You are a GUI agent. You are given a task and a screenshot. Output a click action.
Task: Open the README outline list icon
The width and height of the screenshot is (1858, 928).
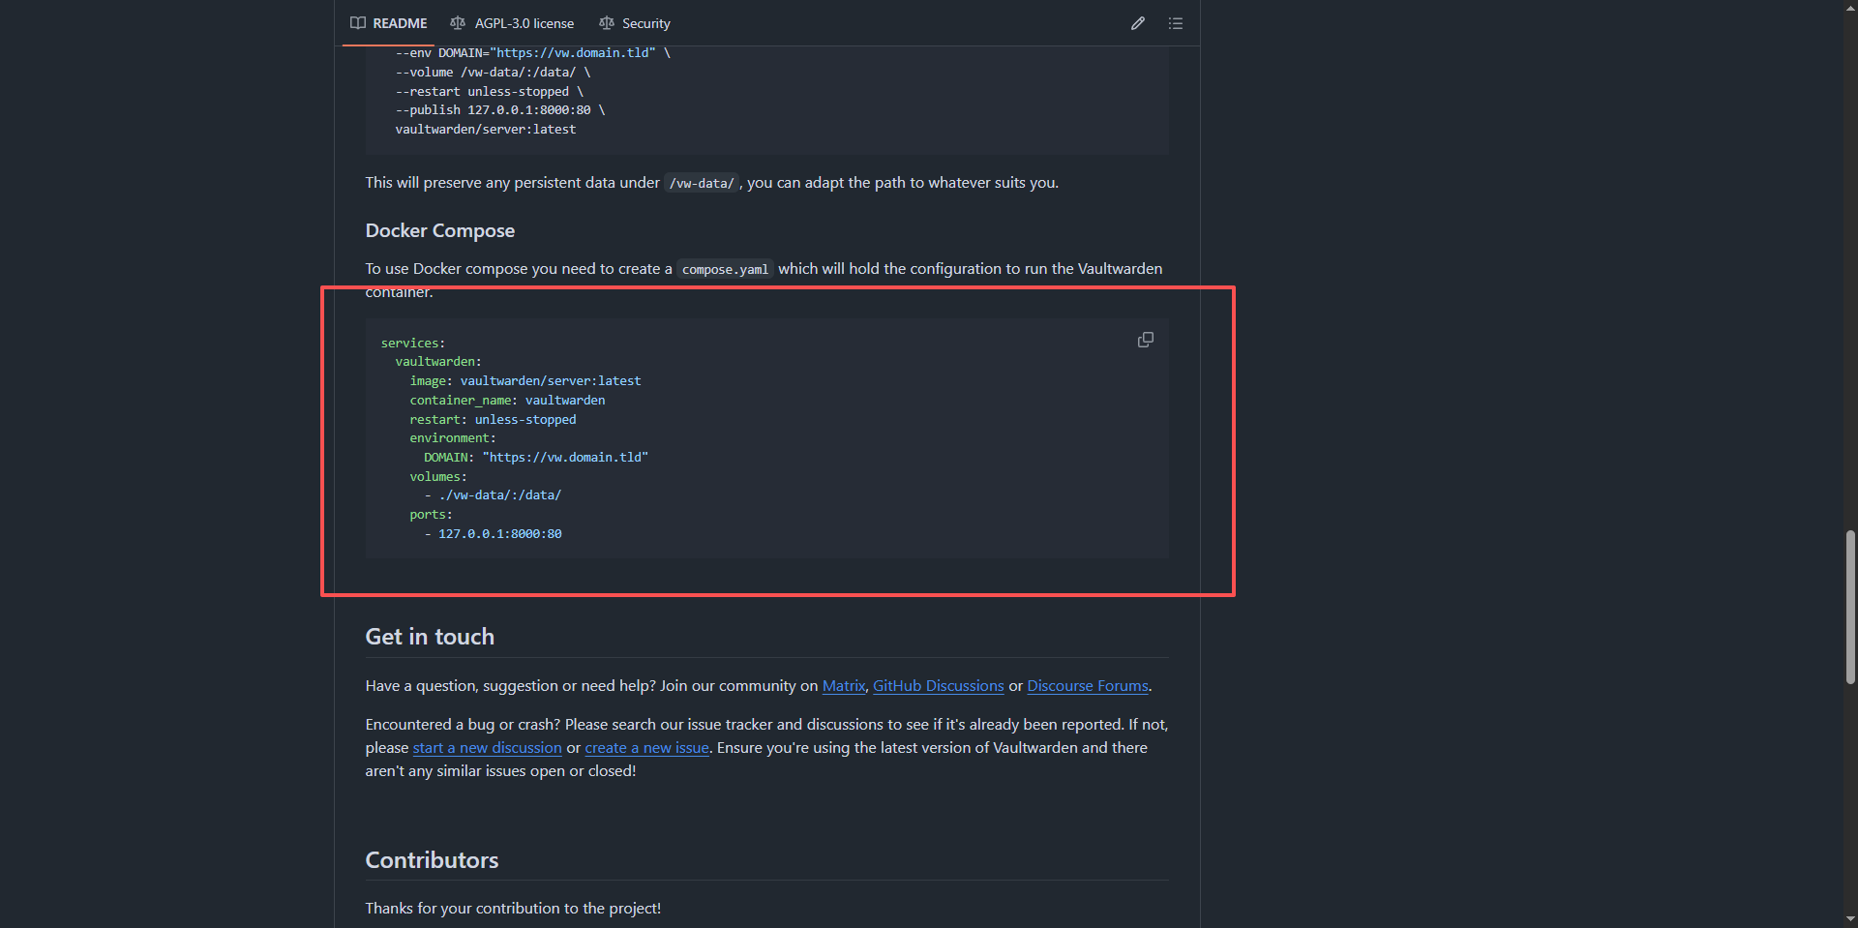click(x=1176, y=23)
